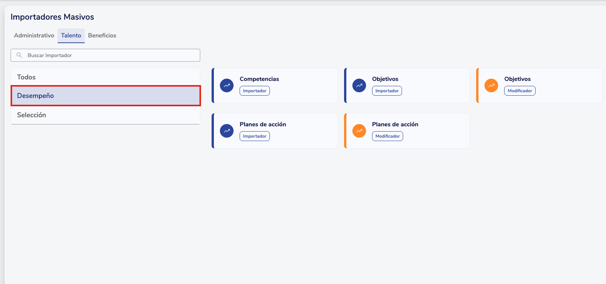606x284 pixels.
Task: Select the Talento tab
Action: [x=71, y=36]
